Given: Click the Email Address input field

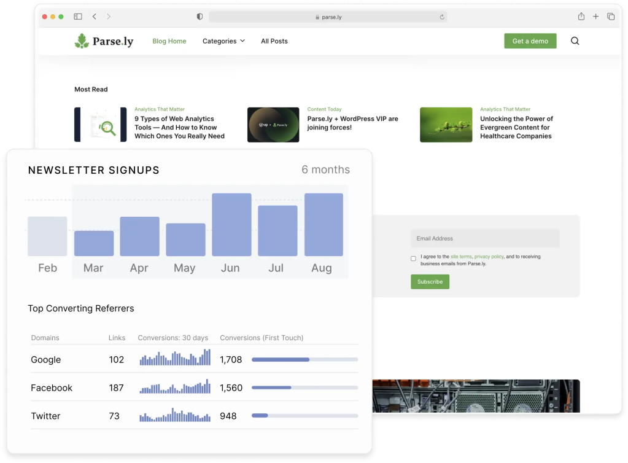Looking at the screenshot, I should coord(485,238).
